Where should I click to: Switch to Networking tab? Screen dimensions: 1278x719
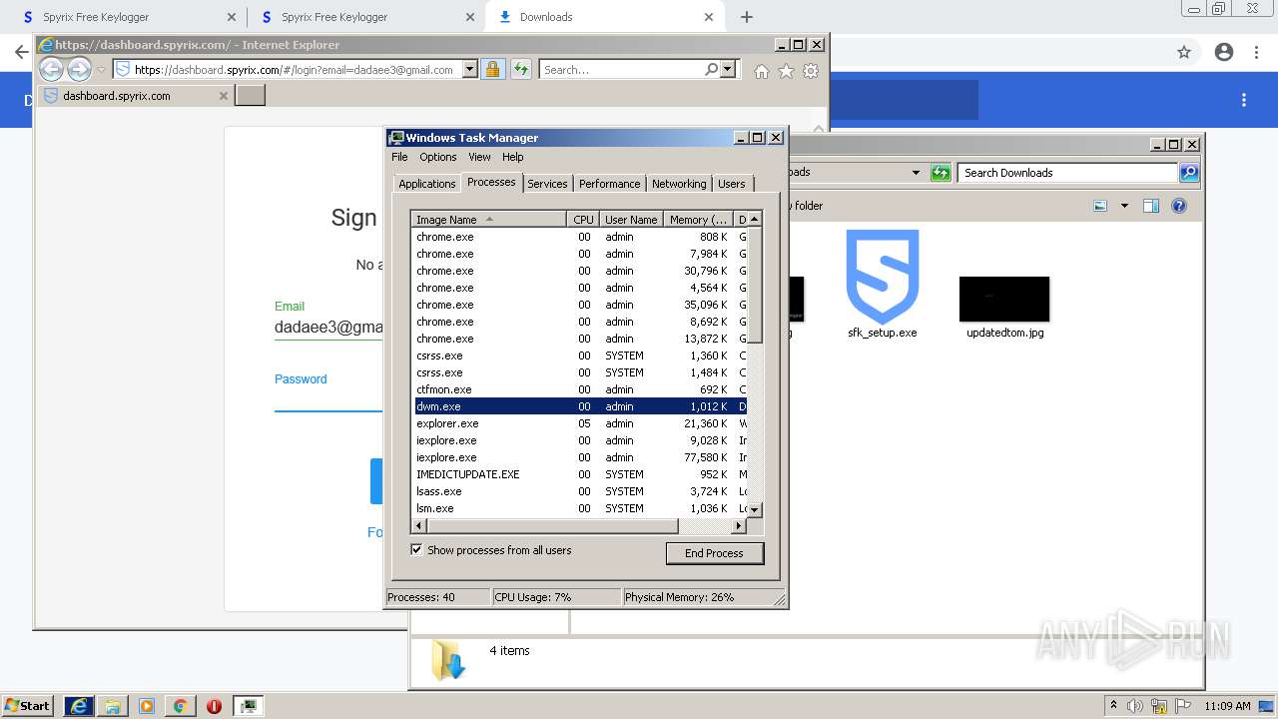[x=679, y=184]
